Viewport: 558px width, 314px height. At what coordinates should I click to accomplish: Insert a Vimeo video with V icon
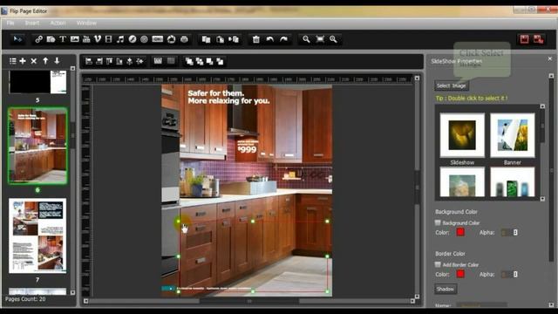(98, 39)
